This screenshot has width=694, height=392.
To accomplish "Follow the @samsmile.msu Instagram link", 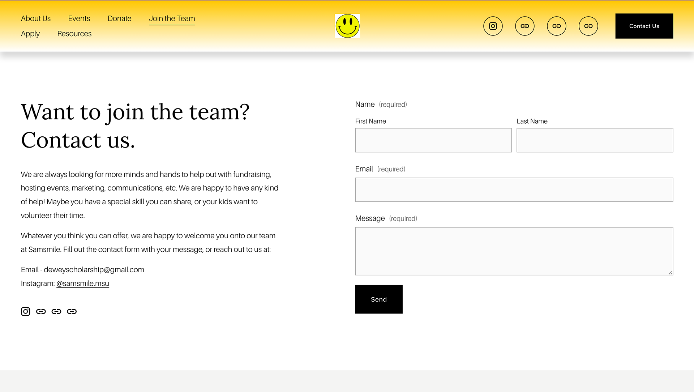I will pyautogui.click(x=83, y=284).
